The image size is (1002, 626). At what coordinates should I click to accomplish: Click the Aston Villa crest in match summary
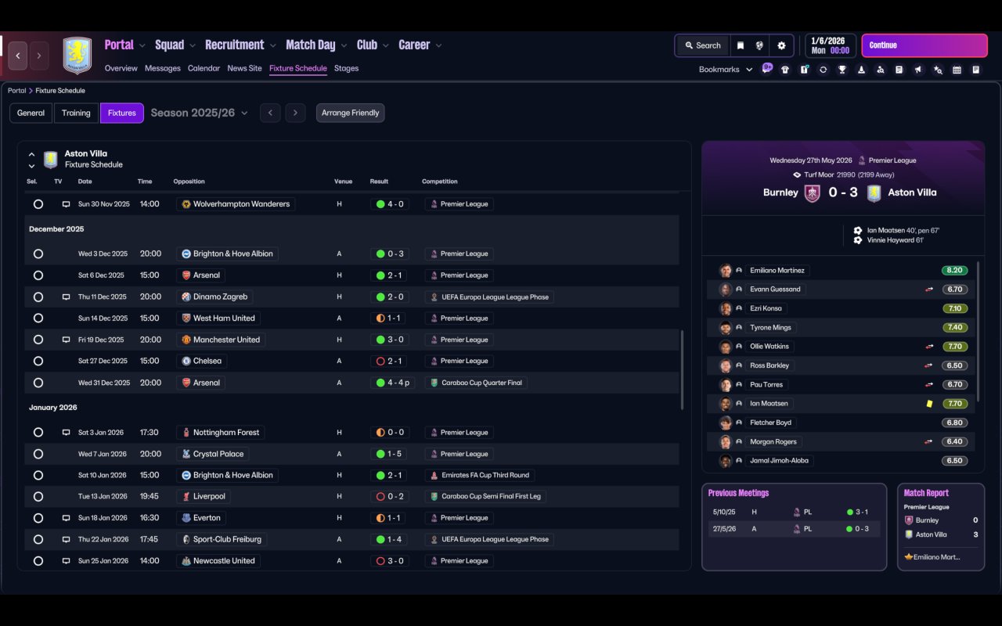tap(874, 192)
